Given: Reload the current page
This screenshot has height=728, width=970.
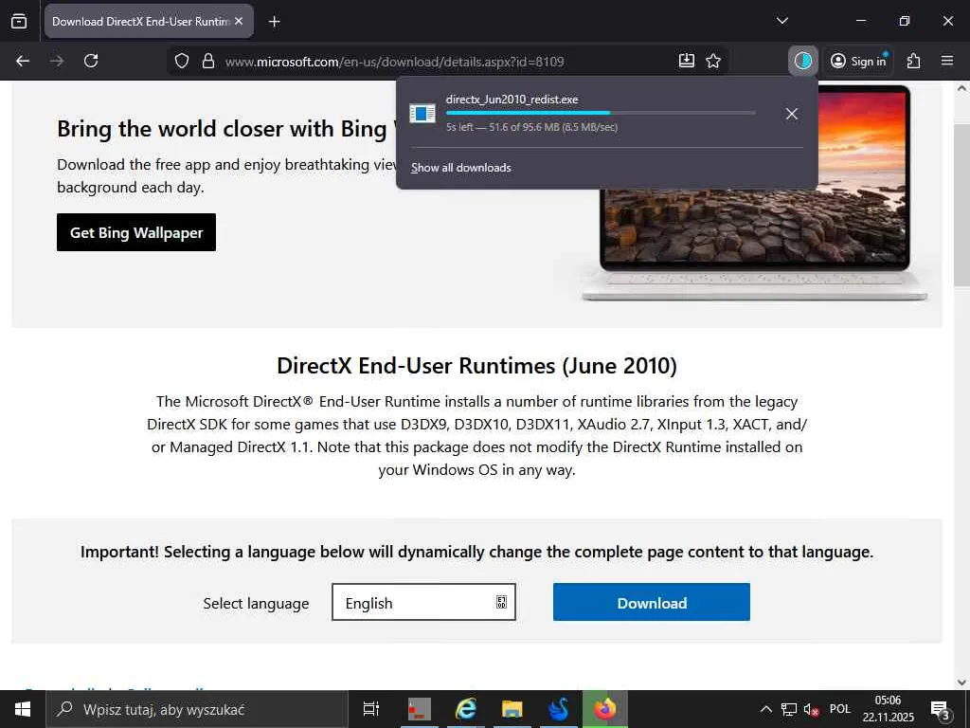Looking at the screenshot, I should 91,61.
